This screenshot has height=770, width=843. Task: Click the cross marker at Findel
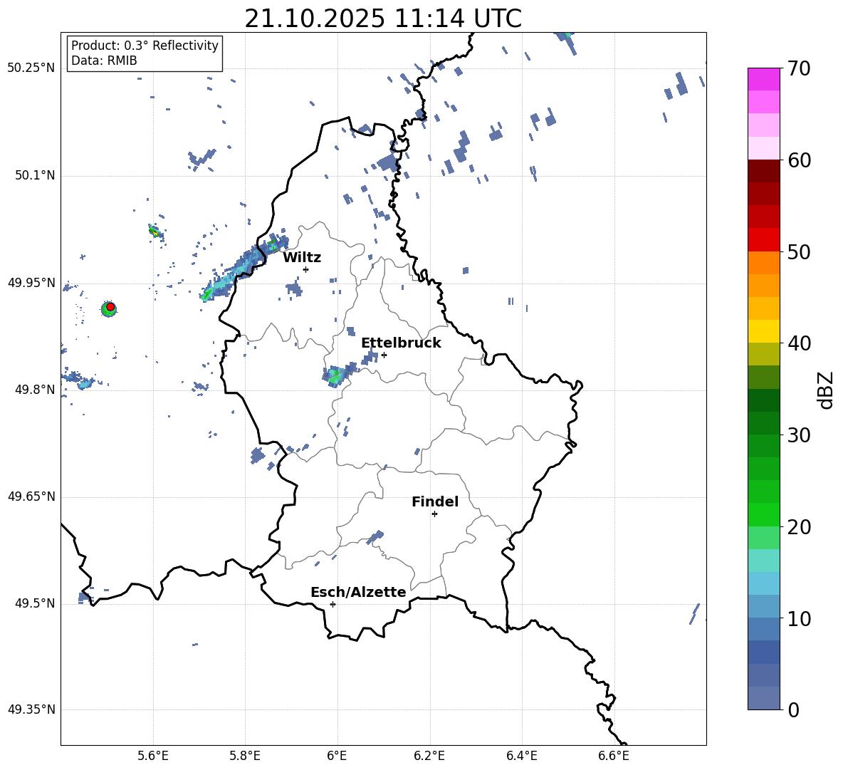(x=434, y=514)
